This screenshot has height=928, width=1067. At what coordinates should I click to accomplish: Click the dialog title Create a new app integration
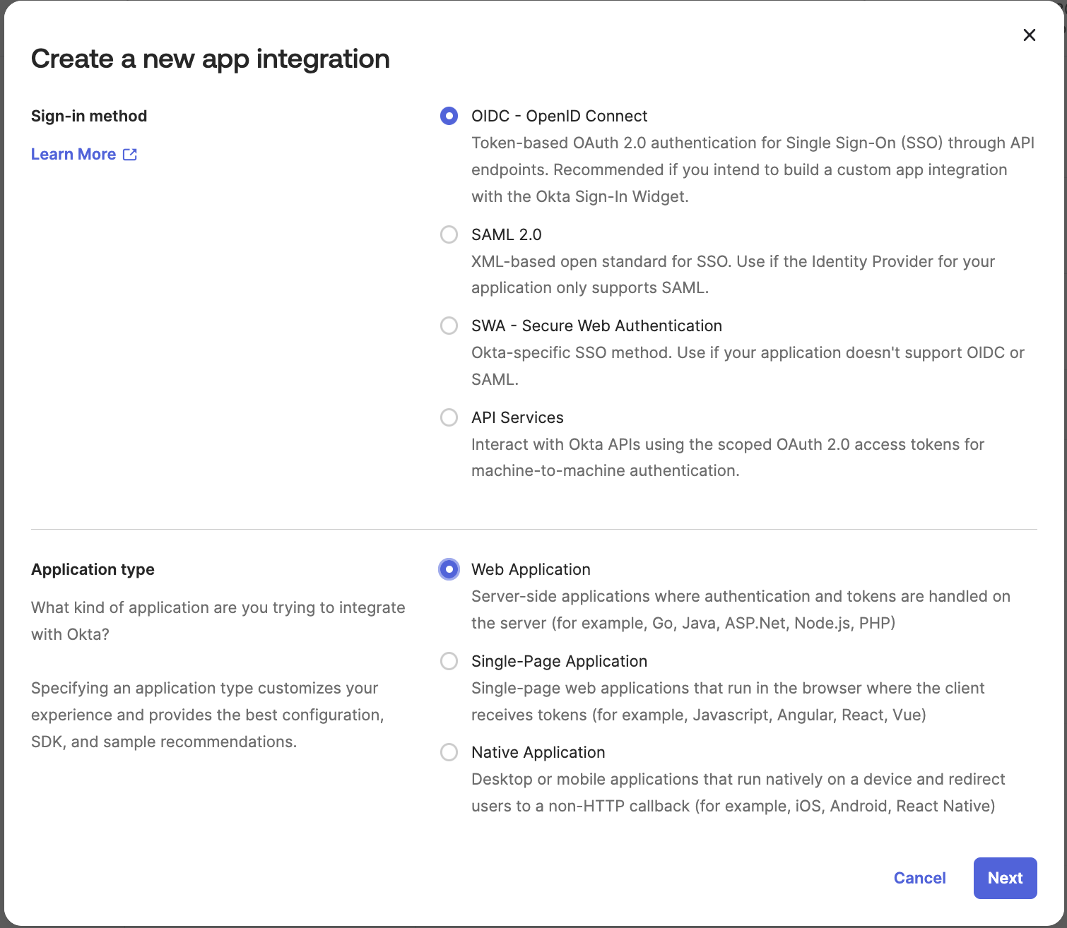pos(210,59)
